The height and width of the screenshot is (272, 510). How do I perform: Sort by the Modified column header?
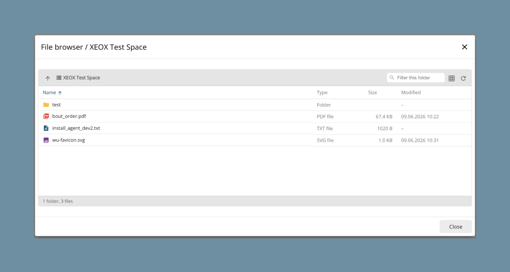pyautogui.click(x=411, y=92)
